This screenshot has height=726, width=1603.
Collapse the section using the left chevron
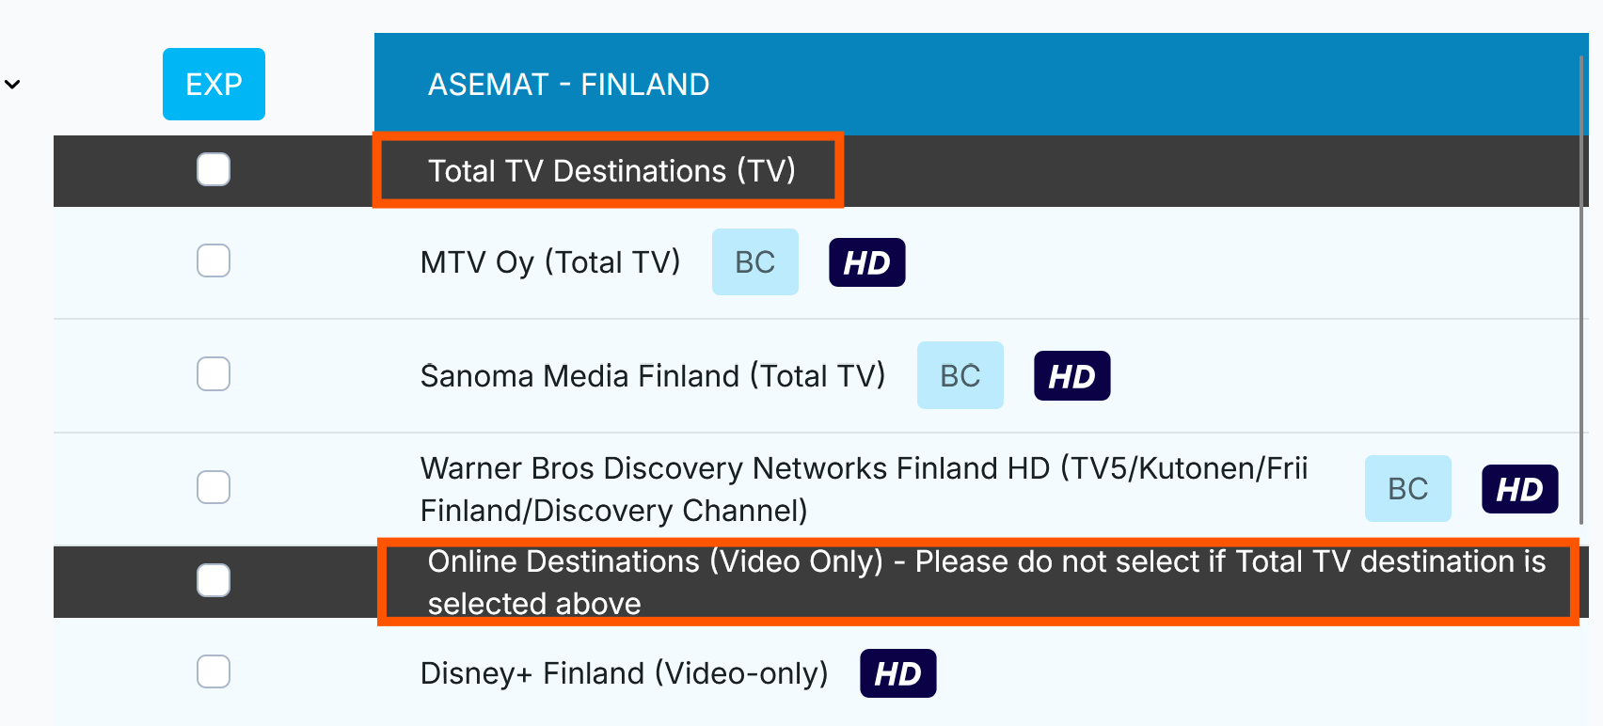[x=12, y=85]
